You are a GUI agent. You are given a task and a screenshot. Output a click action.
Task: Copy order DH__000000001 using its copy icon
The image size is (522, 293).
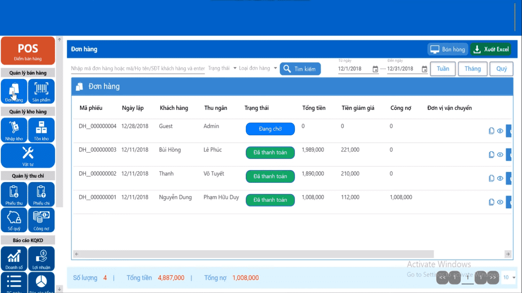pyautogui.click(x=492, y=202)
